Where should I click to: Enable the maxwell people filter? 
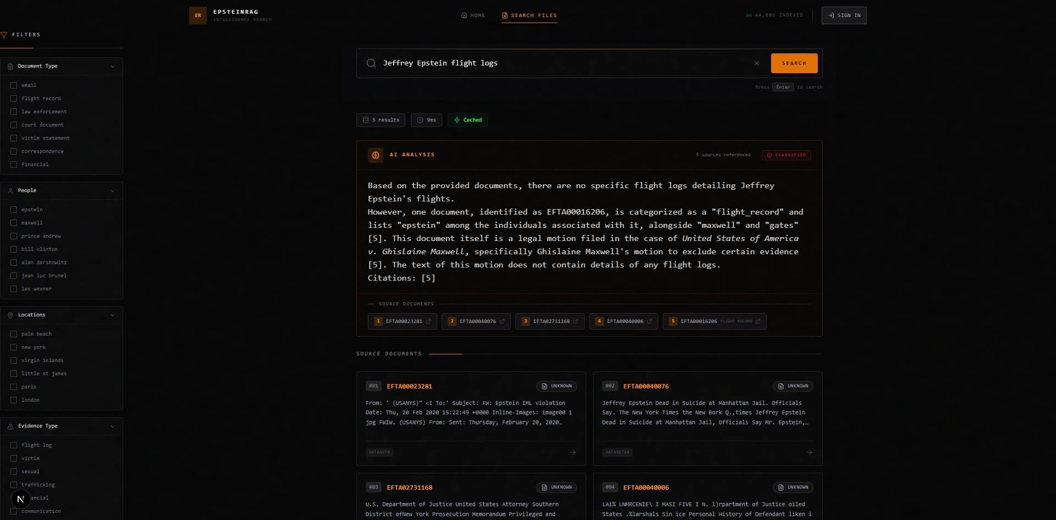(x=14, y=223)
